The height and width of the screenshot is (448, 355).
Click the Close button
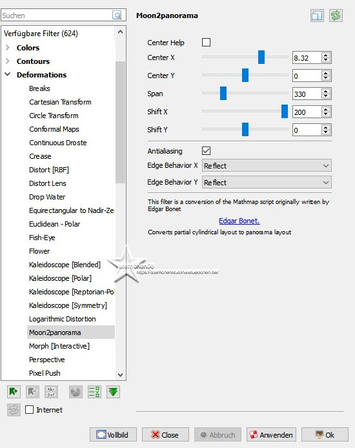pyautogui.click(x=165, y=434)
